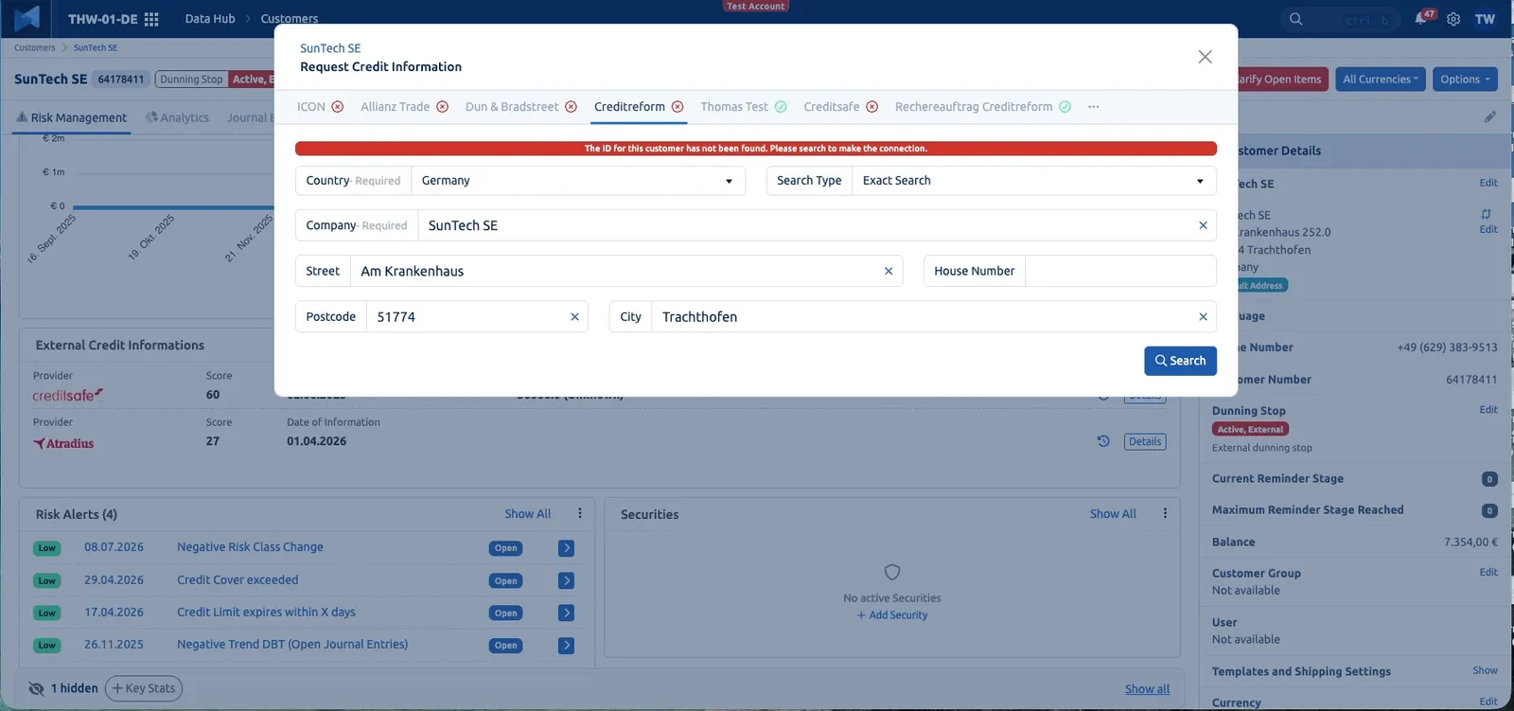Close the Request Credit Information dialog
This screenshot has height=711, width=1514.
point(1205,57)
